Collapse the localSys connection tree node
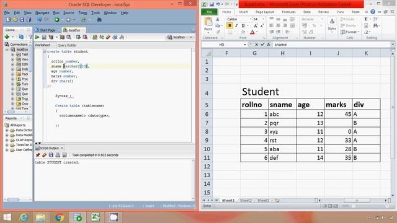The image size is (397, 223). [7, 50]
